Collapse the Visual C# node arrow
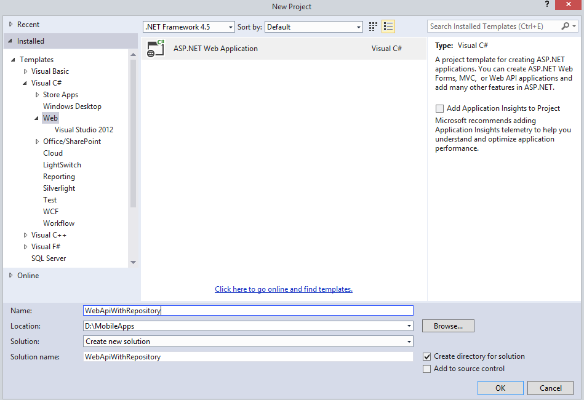Image resolution: width=584 pixels, height=400 pixels. (25, 83)
